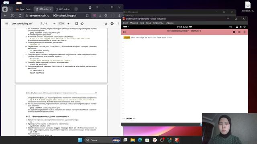This screenshot has height=144, width=257.
Task: Print the PDF document
Action: pyautogui.click(x=112, y=24)
